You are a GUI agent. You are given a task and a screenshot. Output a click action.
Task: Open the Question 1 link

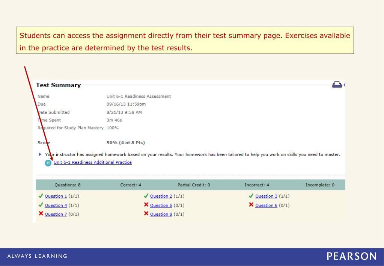click(56, 196)
